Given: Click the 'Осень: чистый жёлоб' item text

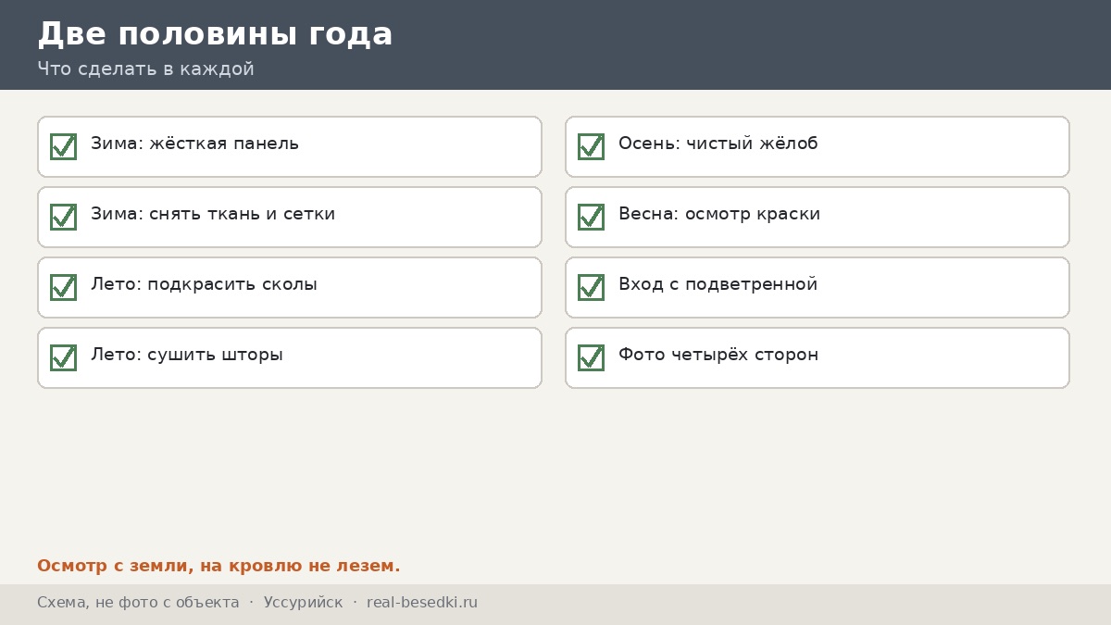Looking at the screenshot, I should [718, 144].
